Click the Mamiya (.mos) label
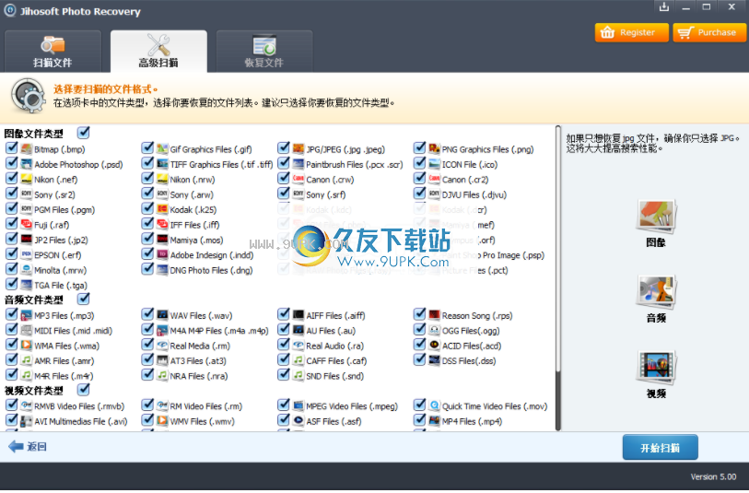Viewport: 749px width, 493px height. (x=197, y=241)
